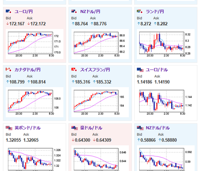Open the ユーロ/ドル pair link
The height and width of the screenshot is (171, 200).
click(157, 70)
